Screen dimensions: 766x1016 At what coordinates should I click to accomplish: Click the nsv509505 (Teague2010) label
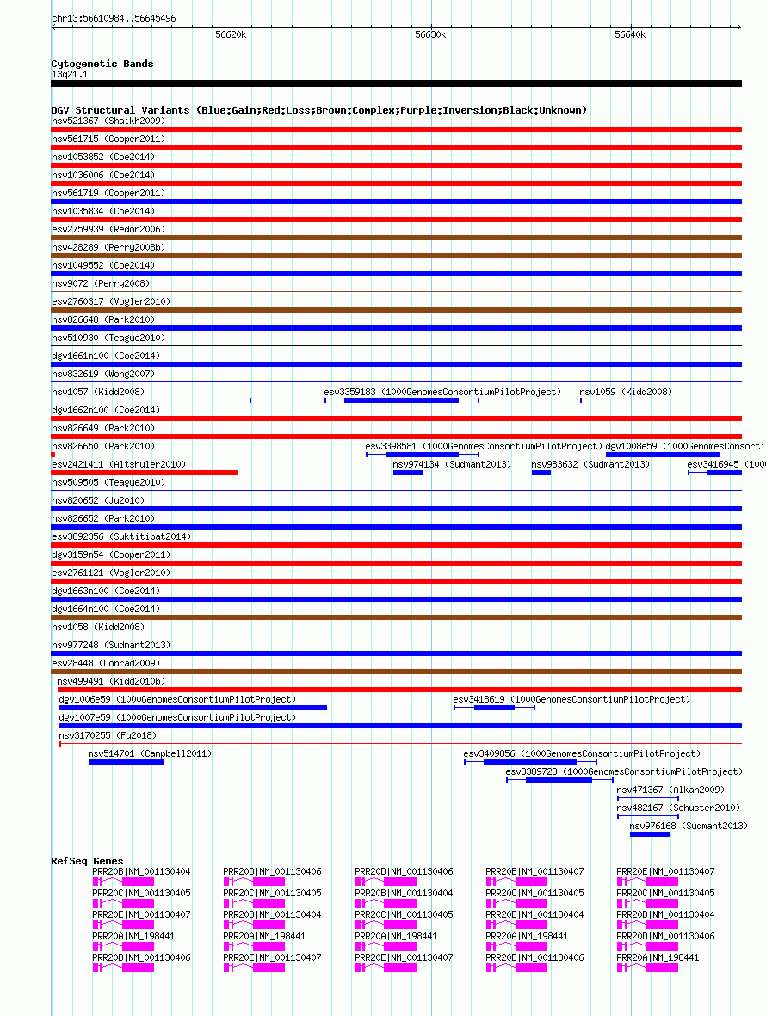pos(108,483)
